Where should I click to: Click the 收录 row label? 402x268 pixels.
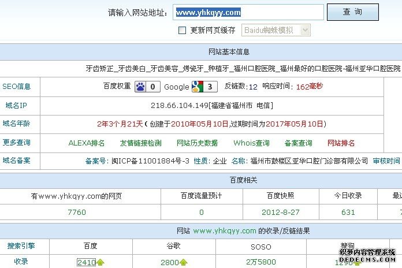[x=21, y=262]
